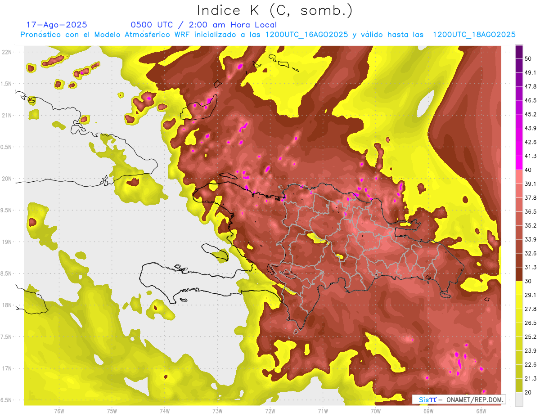Screen dimensions: 540x417
Task: Pick the dark purple swatch above 50
Action: 519,52
